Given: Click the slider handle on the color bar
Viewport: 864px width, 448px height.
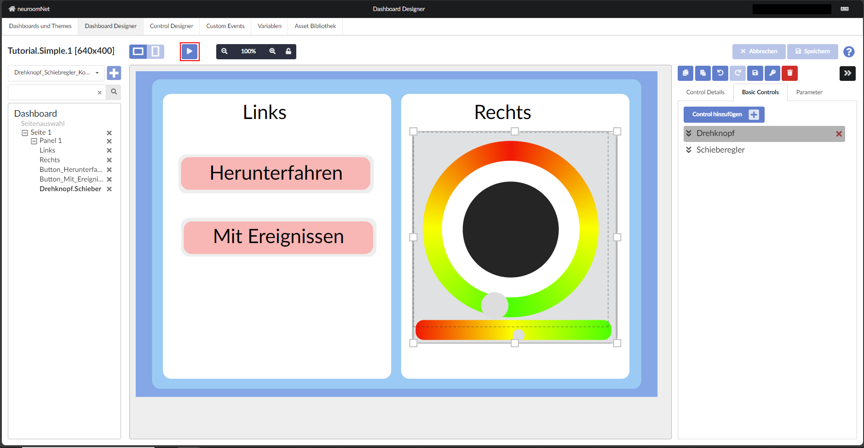Looking at the screenshot, I should (x=518, y=335).
